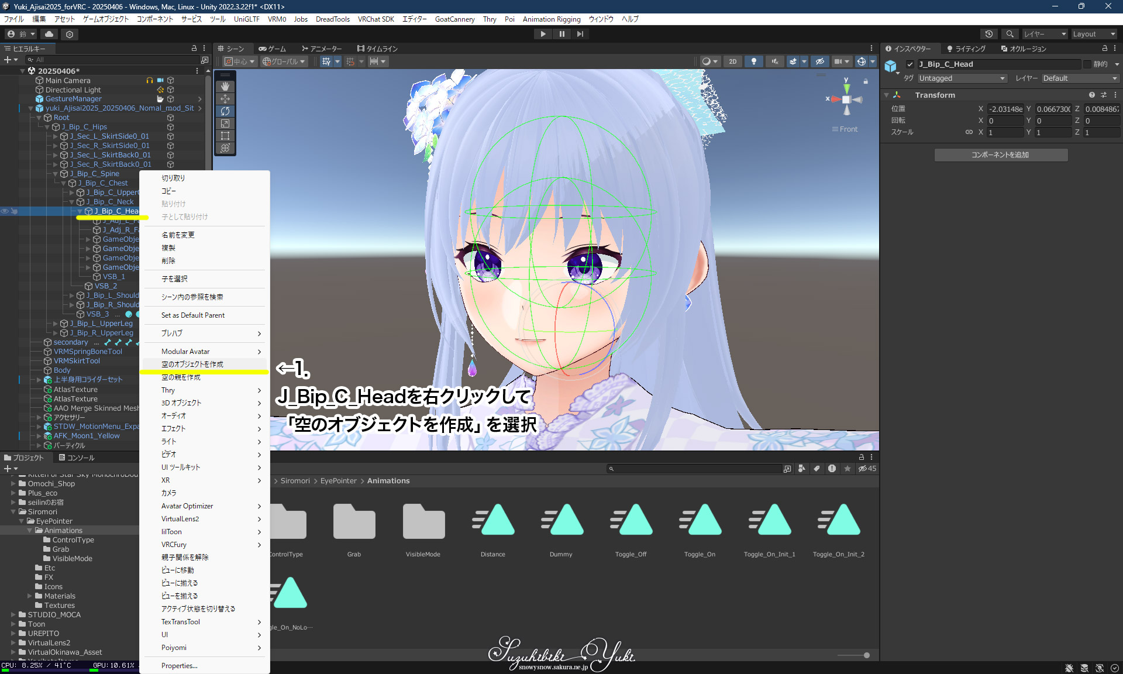Select the Rotate tool
The height and width of the screenshot is (674, 1123).
225,111
